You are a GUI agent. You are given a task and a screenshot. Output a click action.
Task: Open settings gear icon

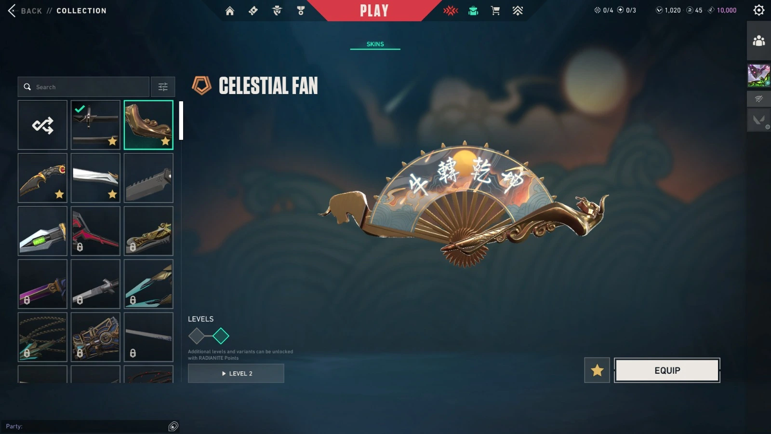(x=759, y=10)
